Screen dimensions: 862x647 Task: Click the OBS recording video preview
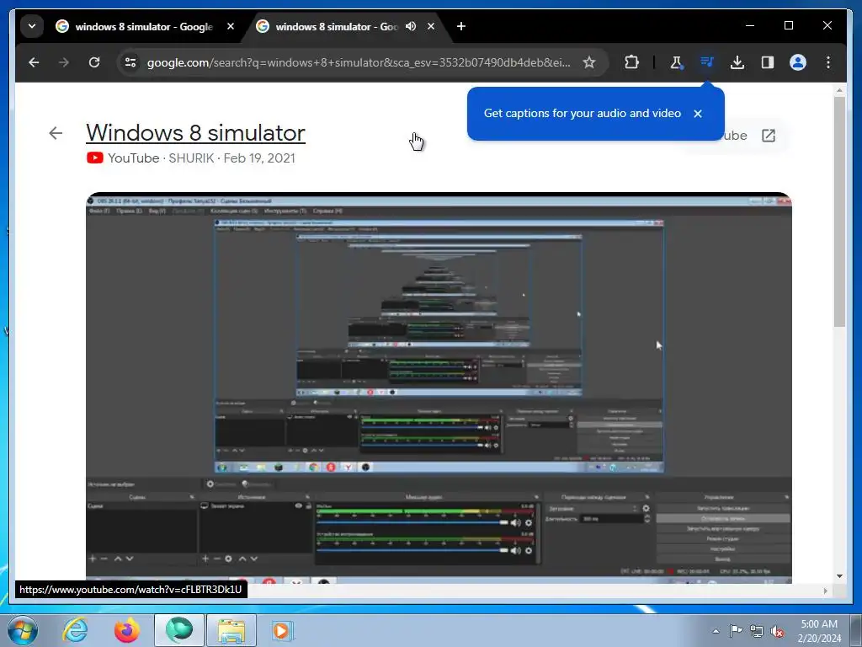[x=439, y=388]
